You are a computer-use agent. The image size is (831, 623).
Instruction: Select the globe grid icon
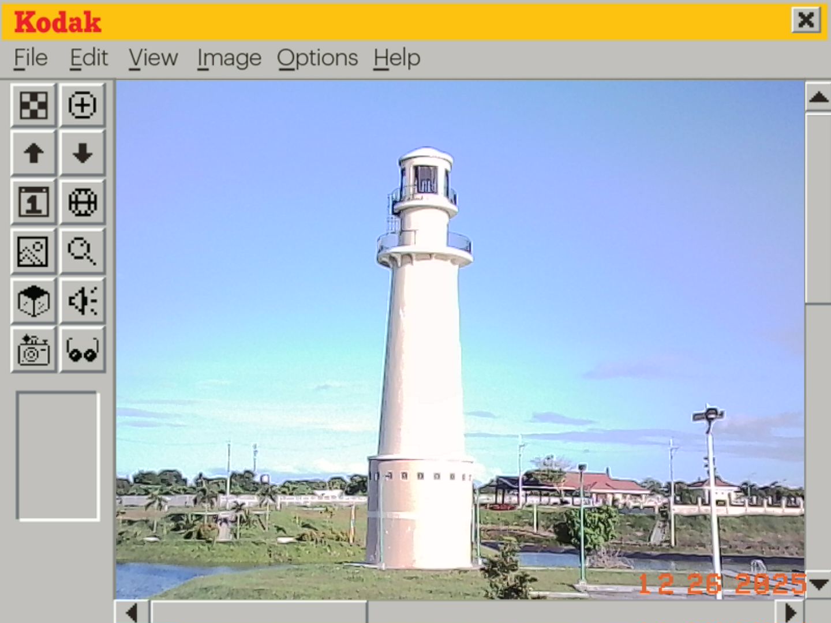[83, 202]
